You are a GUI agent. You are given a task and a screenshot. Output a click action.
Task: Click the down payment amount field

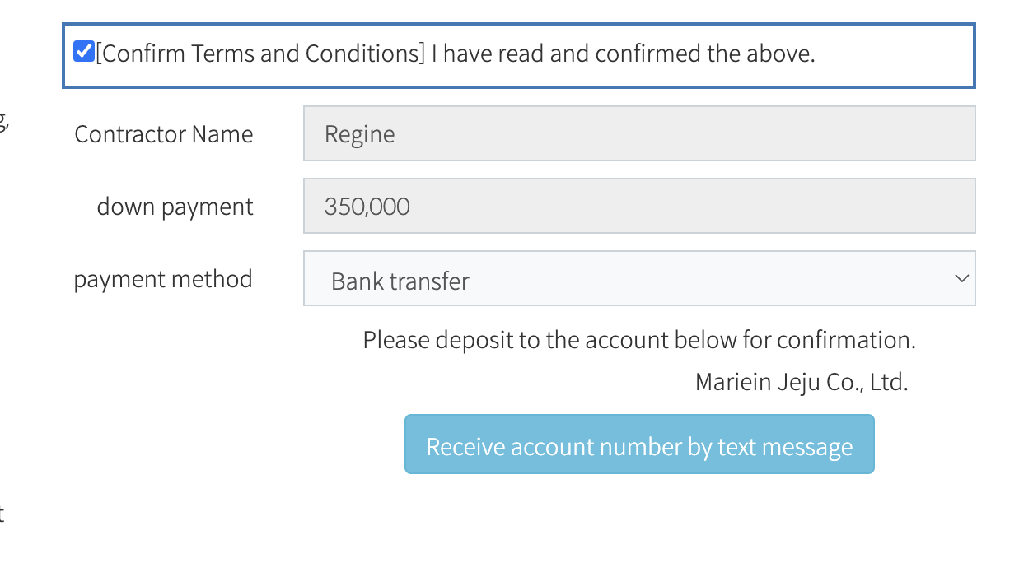click(x=638, y=206)
